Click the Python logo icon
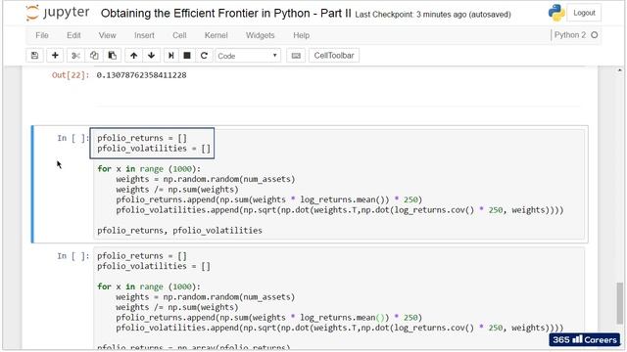Screen dimensions: 627x352 pos(556,13)
